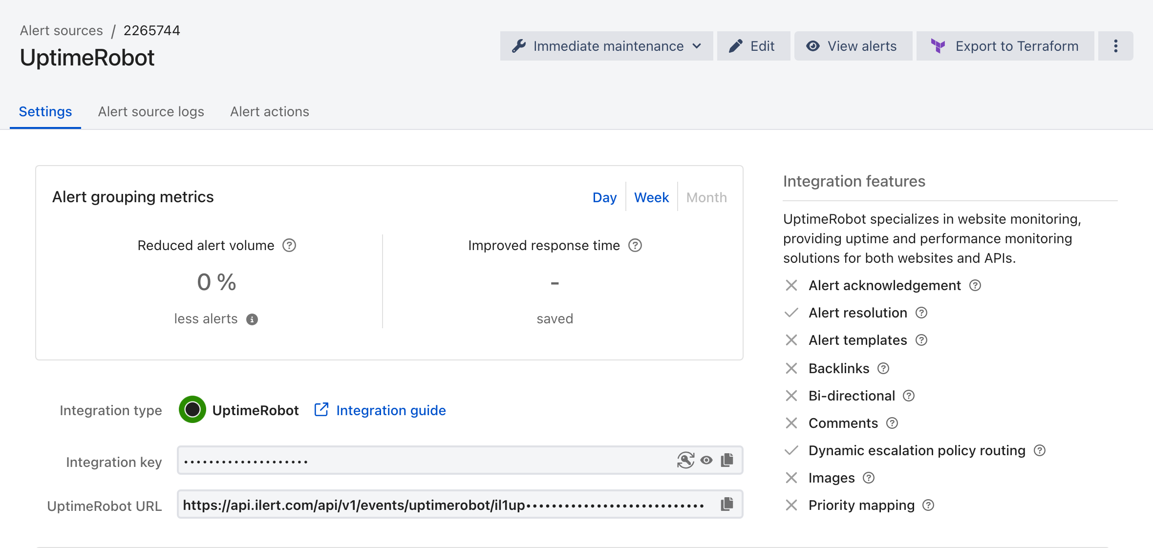Click help icon next to Improved response time
Image resolution: width=1153 pixels, height=548 pixels.
point(635,245)
